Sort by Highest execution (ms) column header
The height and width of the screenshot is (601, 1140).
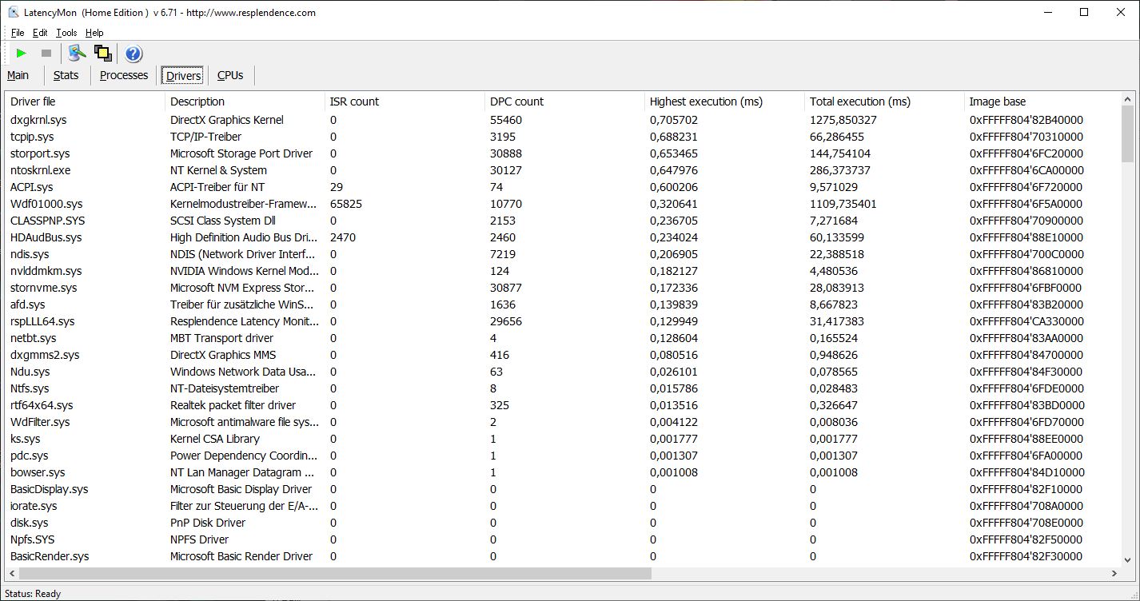(x=724, y=101)
